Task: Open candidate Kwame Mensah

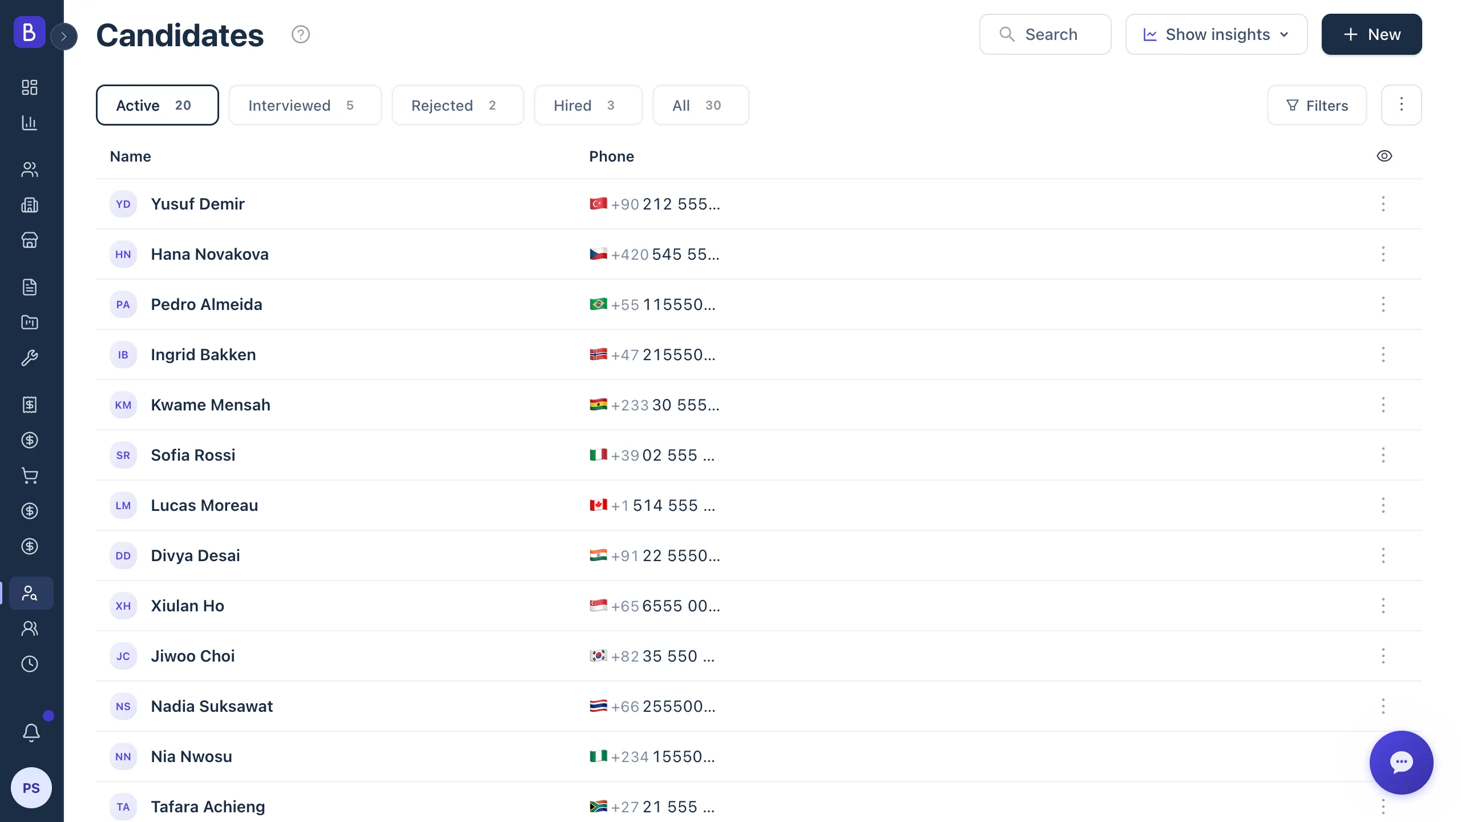Action: (210, 405)
